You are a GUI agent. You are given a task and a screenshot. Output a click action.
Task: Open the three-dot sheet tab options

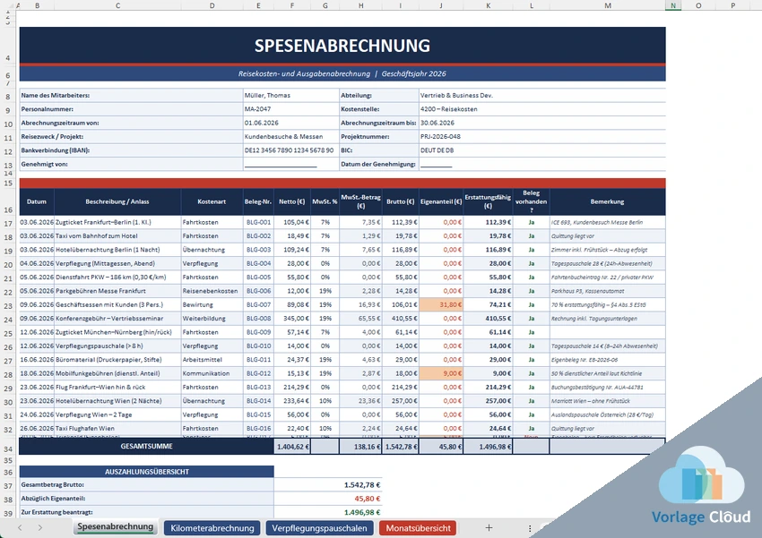[530, 528]
